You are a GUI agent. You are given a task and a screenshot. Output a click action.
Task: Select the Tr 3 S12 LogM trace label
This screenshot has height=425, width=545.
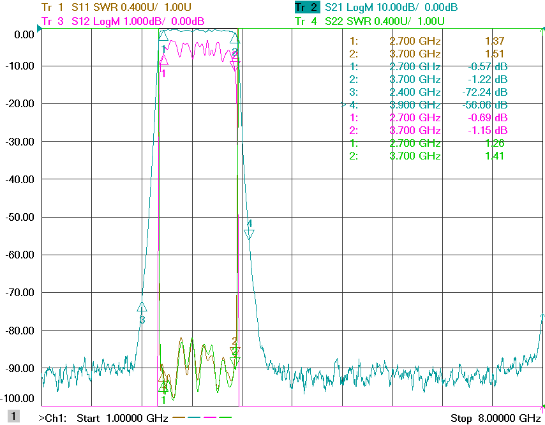pos(123,21)
